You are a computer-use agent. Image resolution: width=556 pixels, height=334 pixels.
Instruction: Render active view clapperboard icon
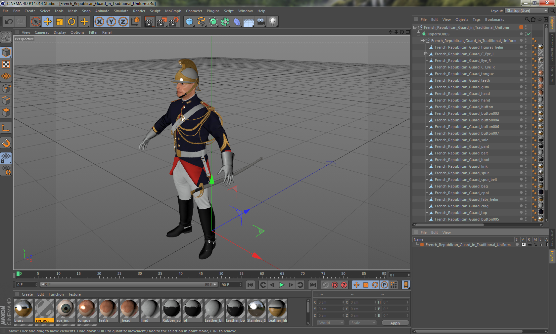150,22
